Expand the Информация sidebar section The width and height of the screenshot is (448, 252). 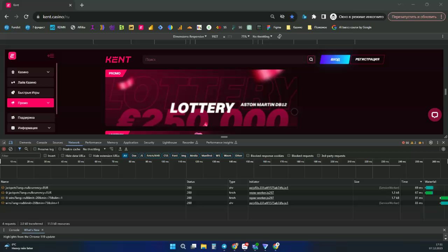click(30, 128)
